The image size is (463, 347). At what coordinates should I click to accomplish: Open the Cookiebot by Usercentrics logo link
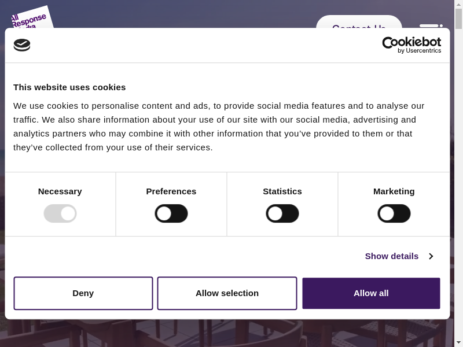[x=411, y=45]
